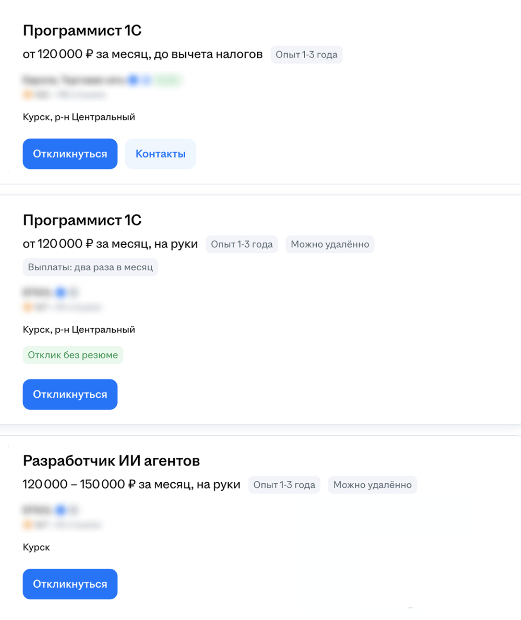
Task: Click the blue verified icon in the second vacancy's company row
Action: [x=60, y=293]
